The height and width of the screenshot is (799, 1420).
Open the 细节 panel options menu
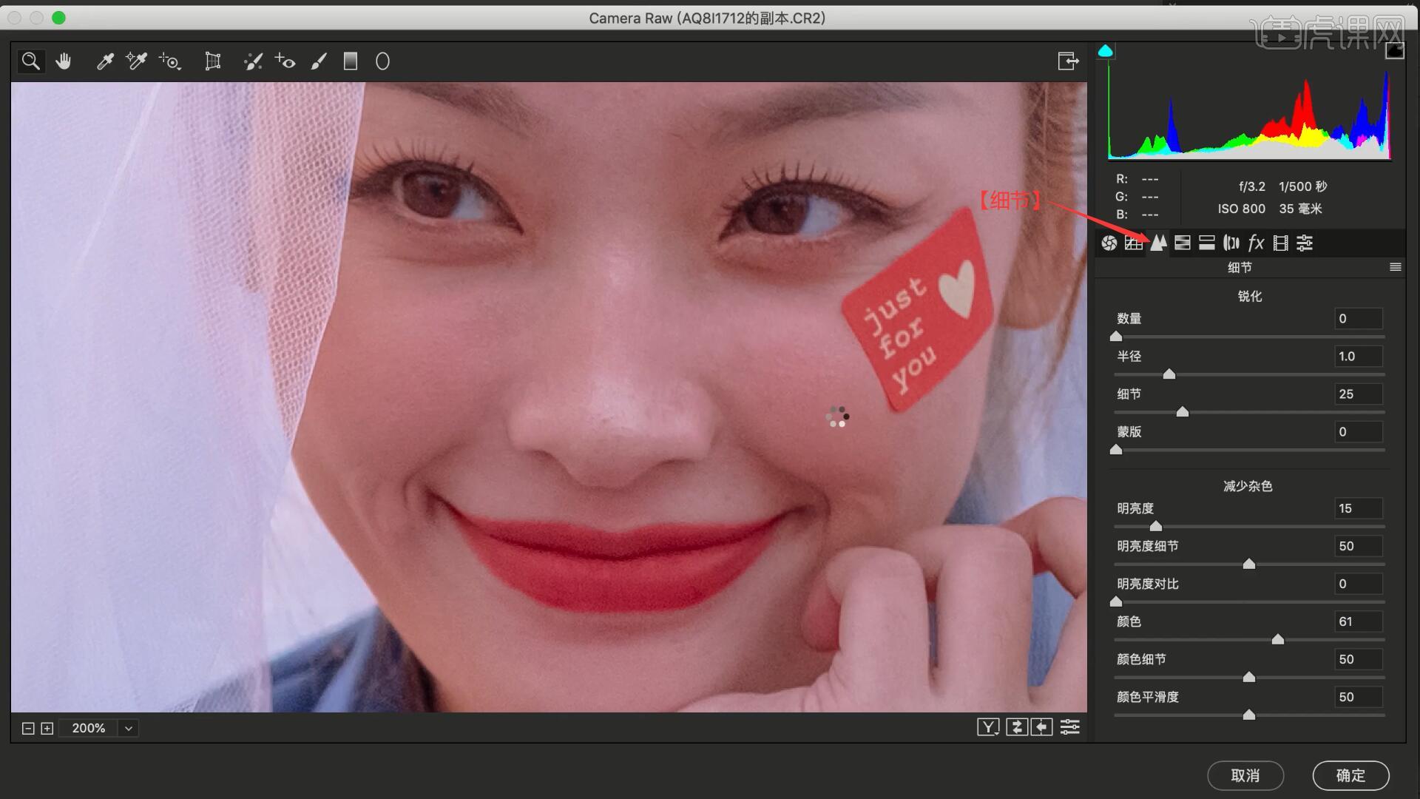click(x=1395, y=267)
